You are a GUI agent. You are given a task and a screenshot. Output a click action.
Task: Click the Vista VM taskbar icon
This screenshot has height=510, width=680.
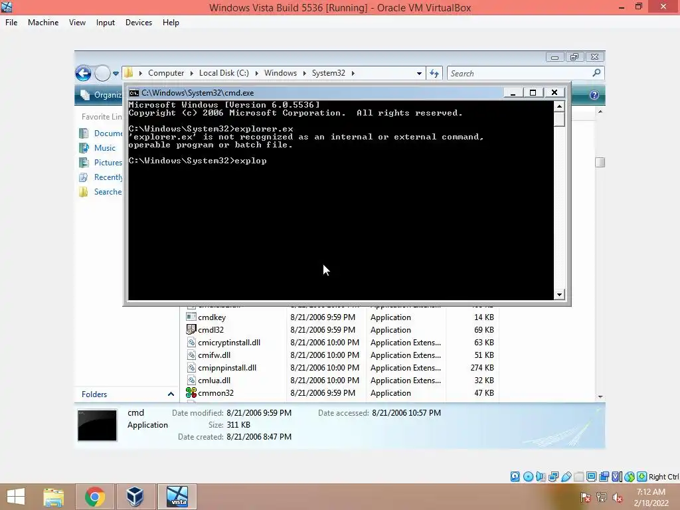pyautogui.click(x=177, y=497)
